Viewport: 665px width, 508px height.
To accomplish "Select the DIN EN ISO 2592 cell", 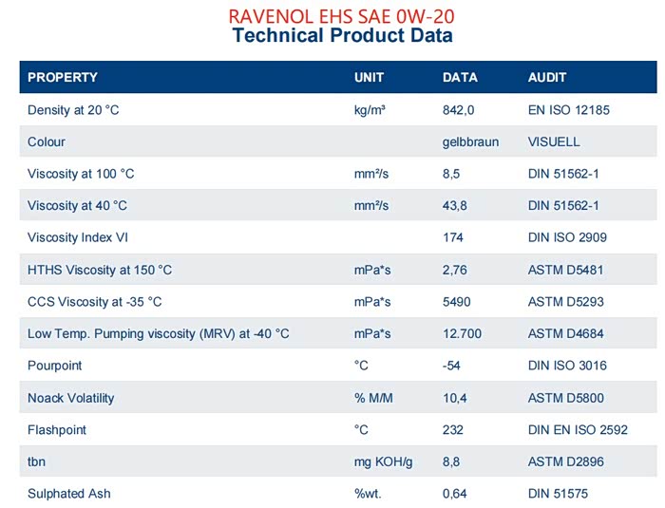I will tap(578, 430).
